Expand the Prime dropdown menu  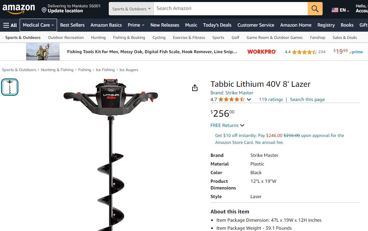(x=136, y=25)
